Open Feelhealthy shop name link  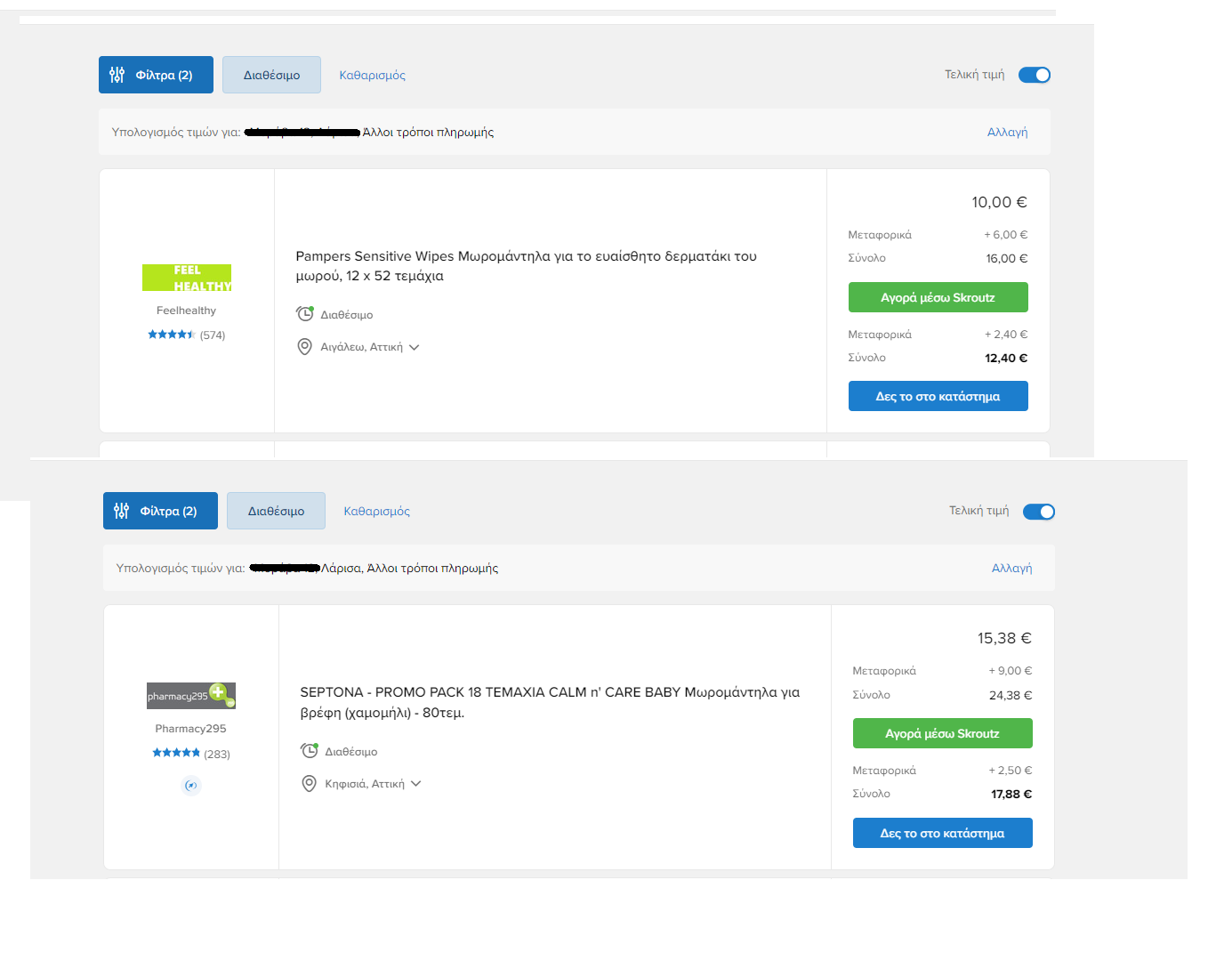(186, 311)
